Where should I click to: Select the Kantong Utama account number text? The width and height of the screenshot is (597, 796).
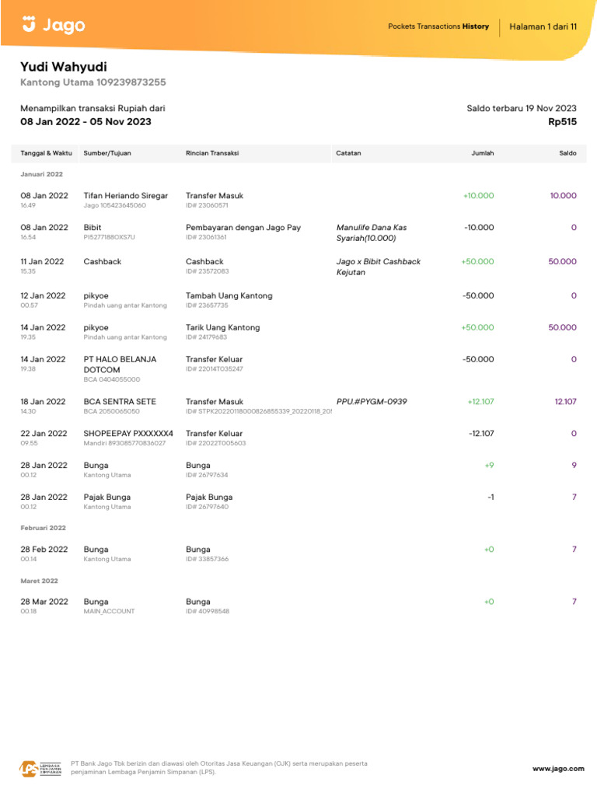(x=93, y=82)
